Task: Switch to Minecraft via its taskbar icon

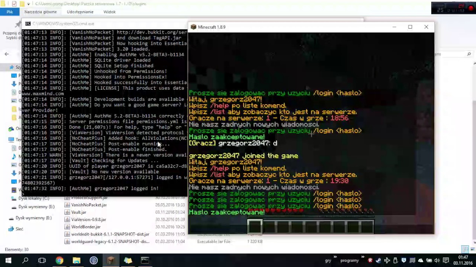Action: click(x=110, y=260)
